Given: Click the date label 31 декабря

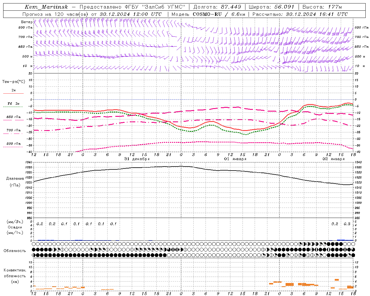Looking at the screenshot, I should tap(137, 159).
